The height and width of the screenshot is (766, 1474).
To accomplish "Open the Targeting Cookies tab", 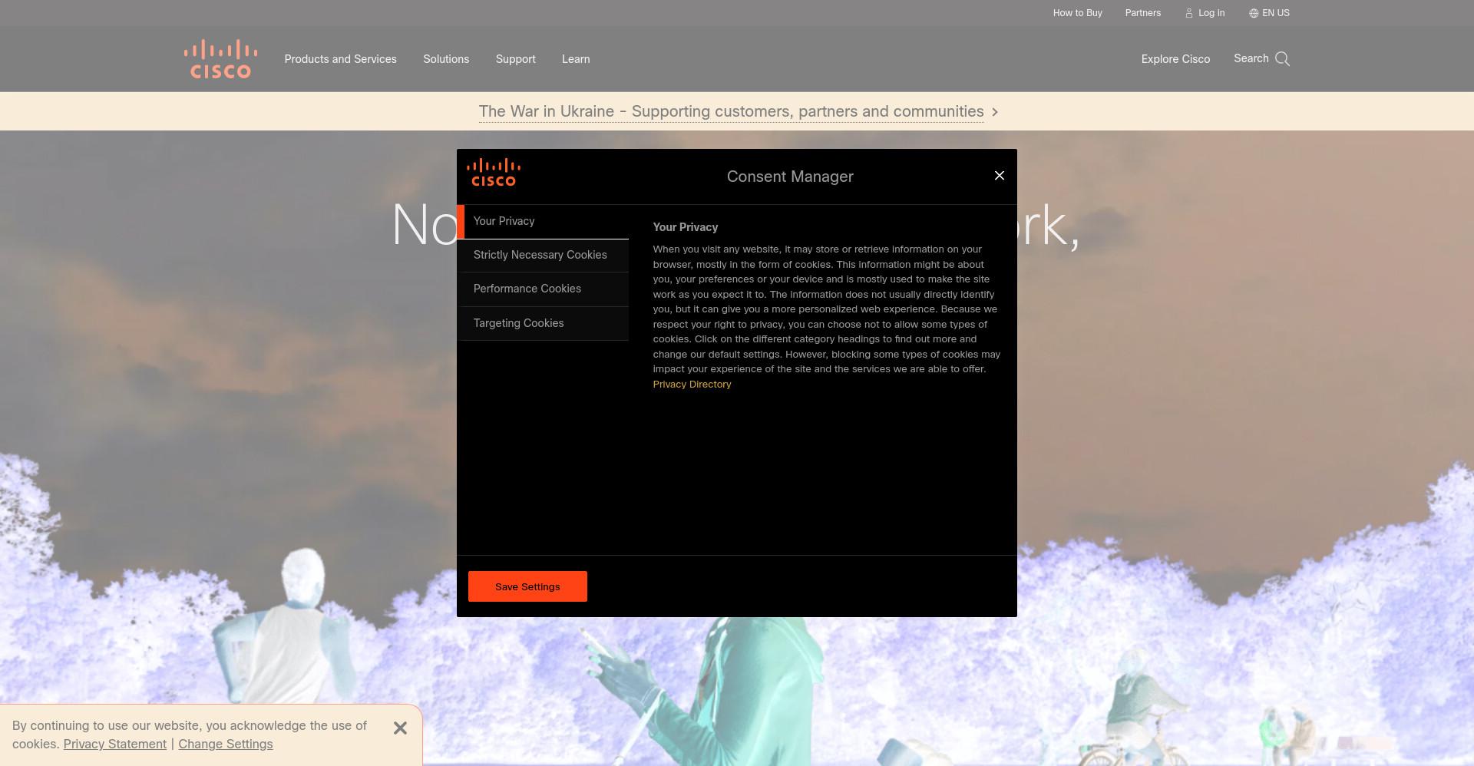I will click(543, 323).
